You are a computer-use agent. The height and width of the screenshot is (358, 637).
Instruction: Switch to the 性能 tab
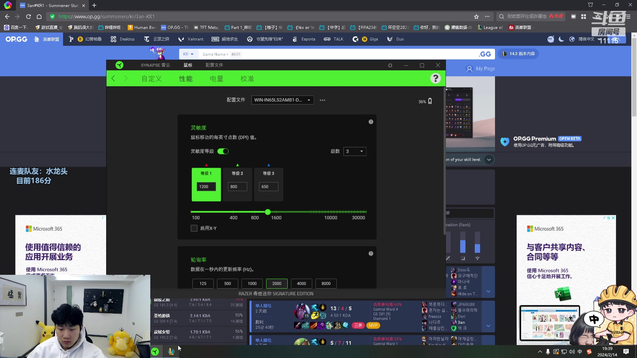(186, 79)
